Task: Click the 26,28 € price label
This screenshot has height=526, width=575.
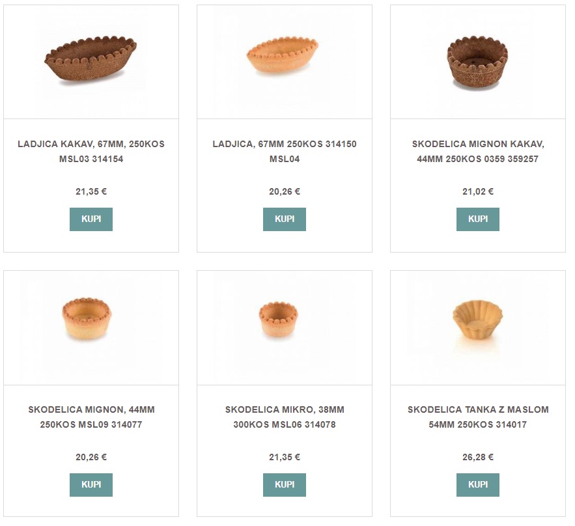Action: (478, 458)
